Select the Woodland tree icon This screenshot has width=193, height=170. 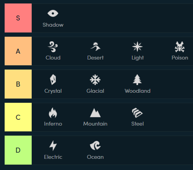coord(137,80)
